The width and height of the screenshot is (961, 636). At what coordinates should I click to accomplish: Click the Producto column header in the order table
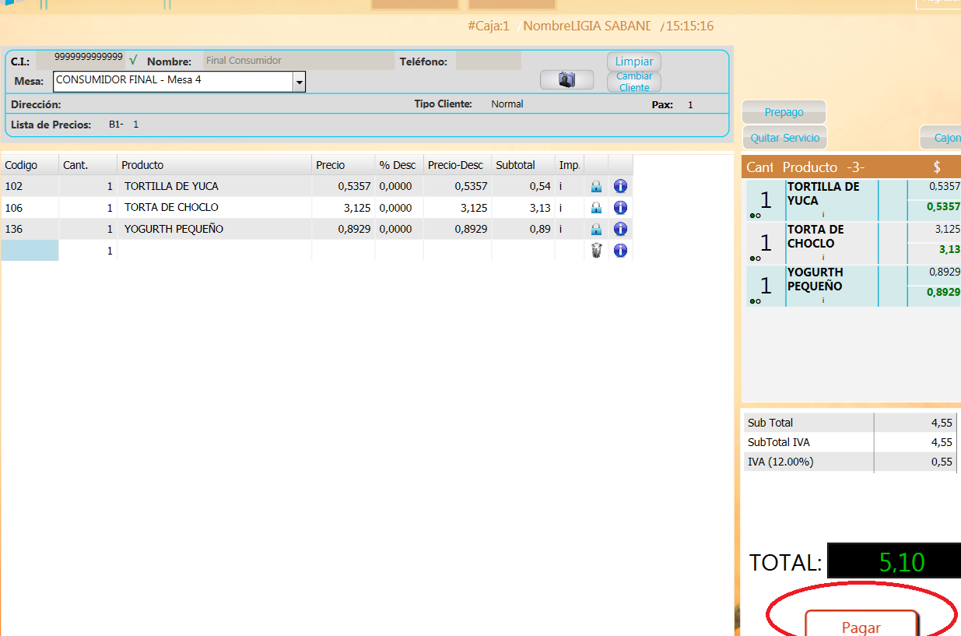tap(215, 165)
